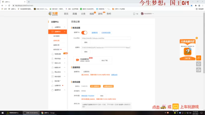Collapse the 主播相关 sidebar section chevron
The image size is (205, 115).
click(65, 27)
